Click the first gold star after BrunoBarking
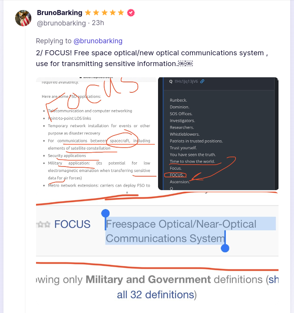 [x=88, y=13]
